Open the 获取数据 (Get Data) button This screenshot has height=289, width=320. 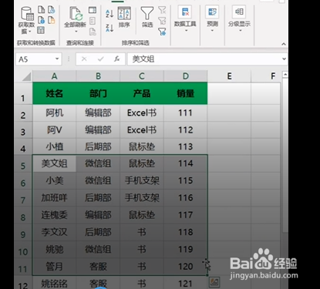tap(26, 21)
